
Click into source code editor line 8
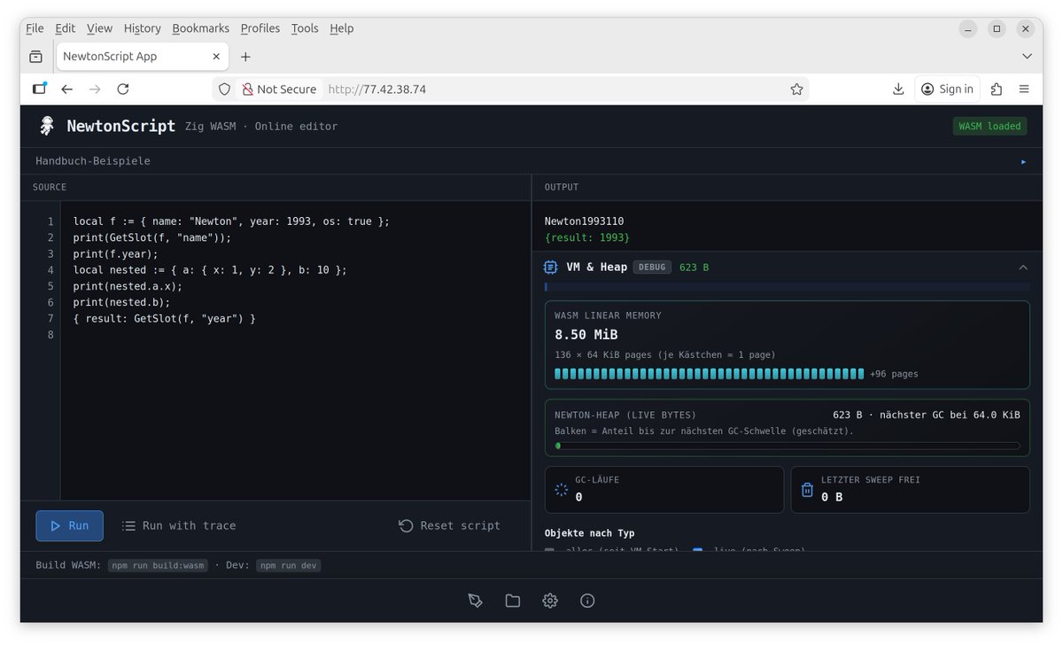coord(295,334)
